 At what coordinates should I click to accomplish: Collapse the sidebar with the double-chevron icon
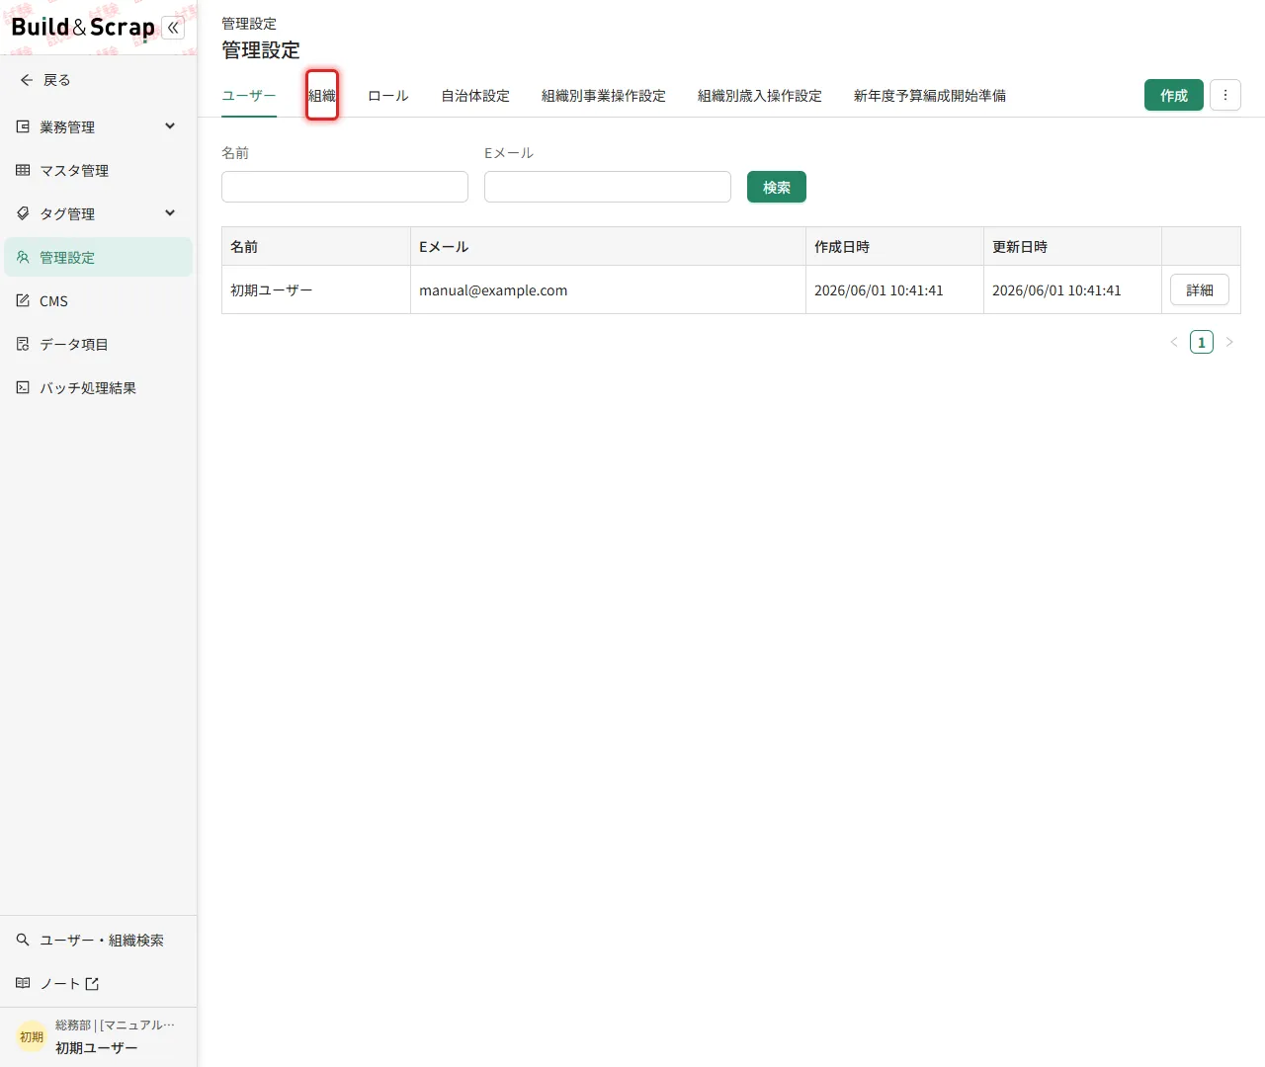173,28
